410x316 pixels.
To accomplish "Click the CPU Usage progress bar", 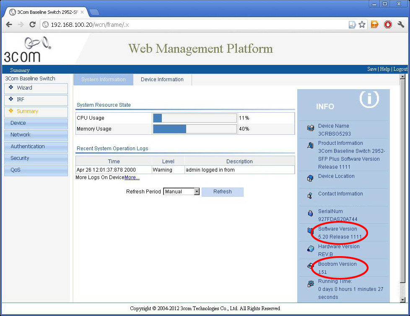I will pos(195,118).
